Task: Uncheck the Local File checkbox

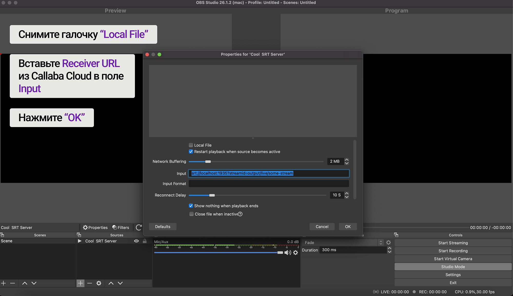Action: click(191, 145)
